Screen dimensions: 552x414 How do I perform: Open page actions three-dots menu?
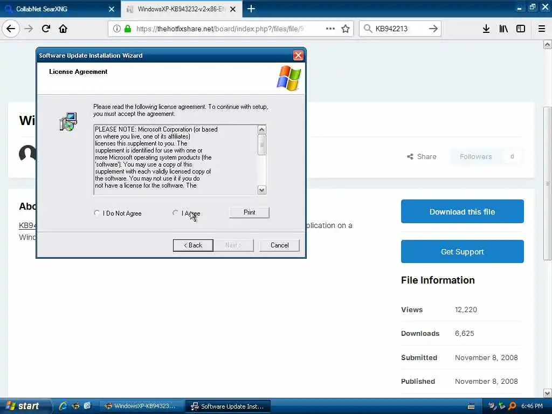pos(330,29)
